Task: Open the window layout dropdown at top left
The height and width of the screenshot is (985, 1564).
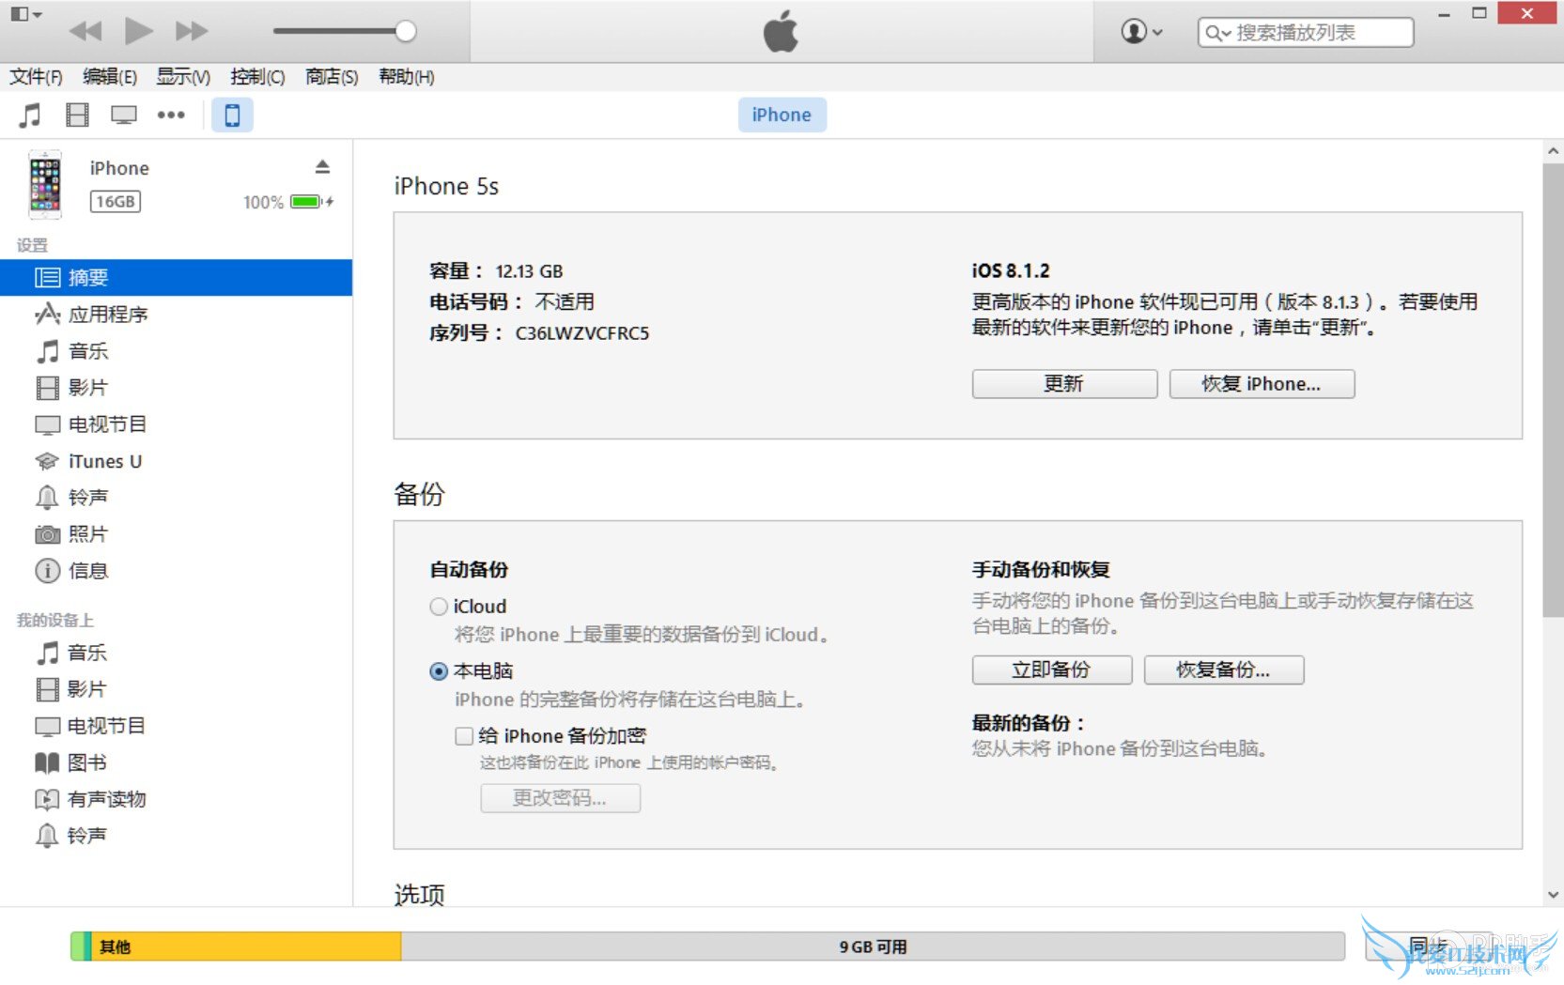Action: tap(24, 13)
